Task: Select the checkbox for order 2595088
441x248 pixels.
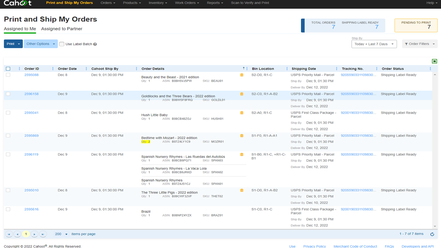Action: click(x=8, y=75)
